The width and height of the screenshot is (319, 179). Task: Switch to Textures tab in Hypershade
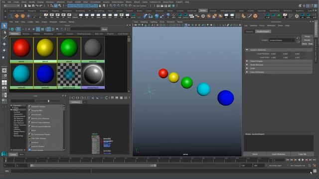[x=26, y=34]
